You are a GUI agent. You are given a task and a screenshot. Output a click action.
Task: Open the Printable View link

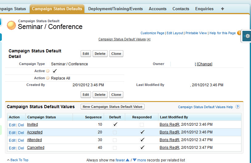(196, 33)
